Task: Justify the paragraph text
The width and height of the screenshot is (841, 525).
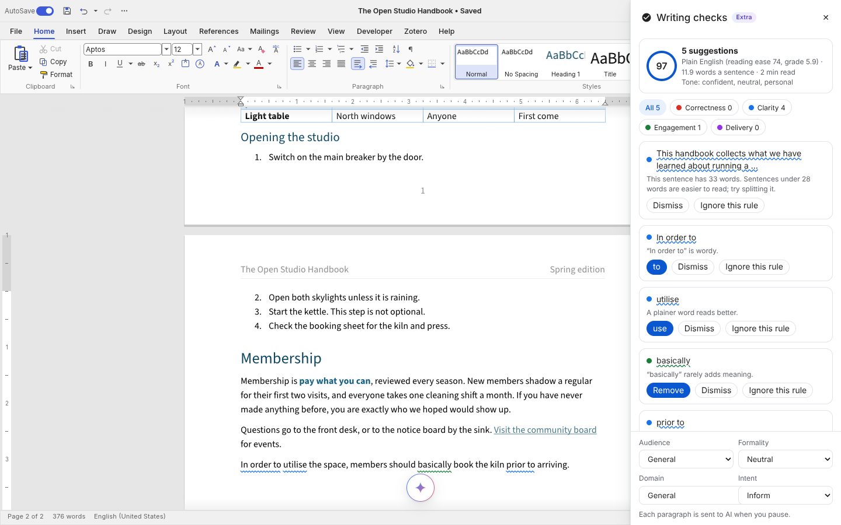Action: (x=341, y=64)
